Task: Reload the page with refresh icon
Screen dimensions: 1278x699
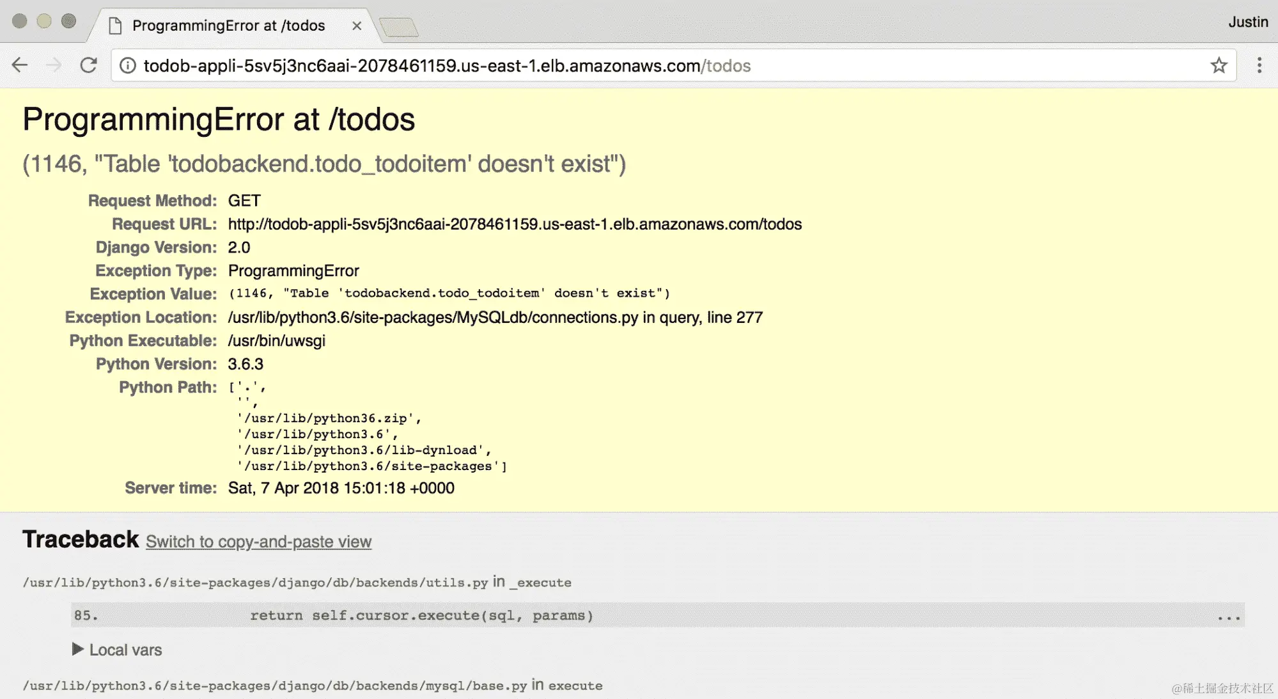Action: 89,65
